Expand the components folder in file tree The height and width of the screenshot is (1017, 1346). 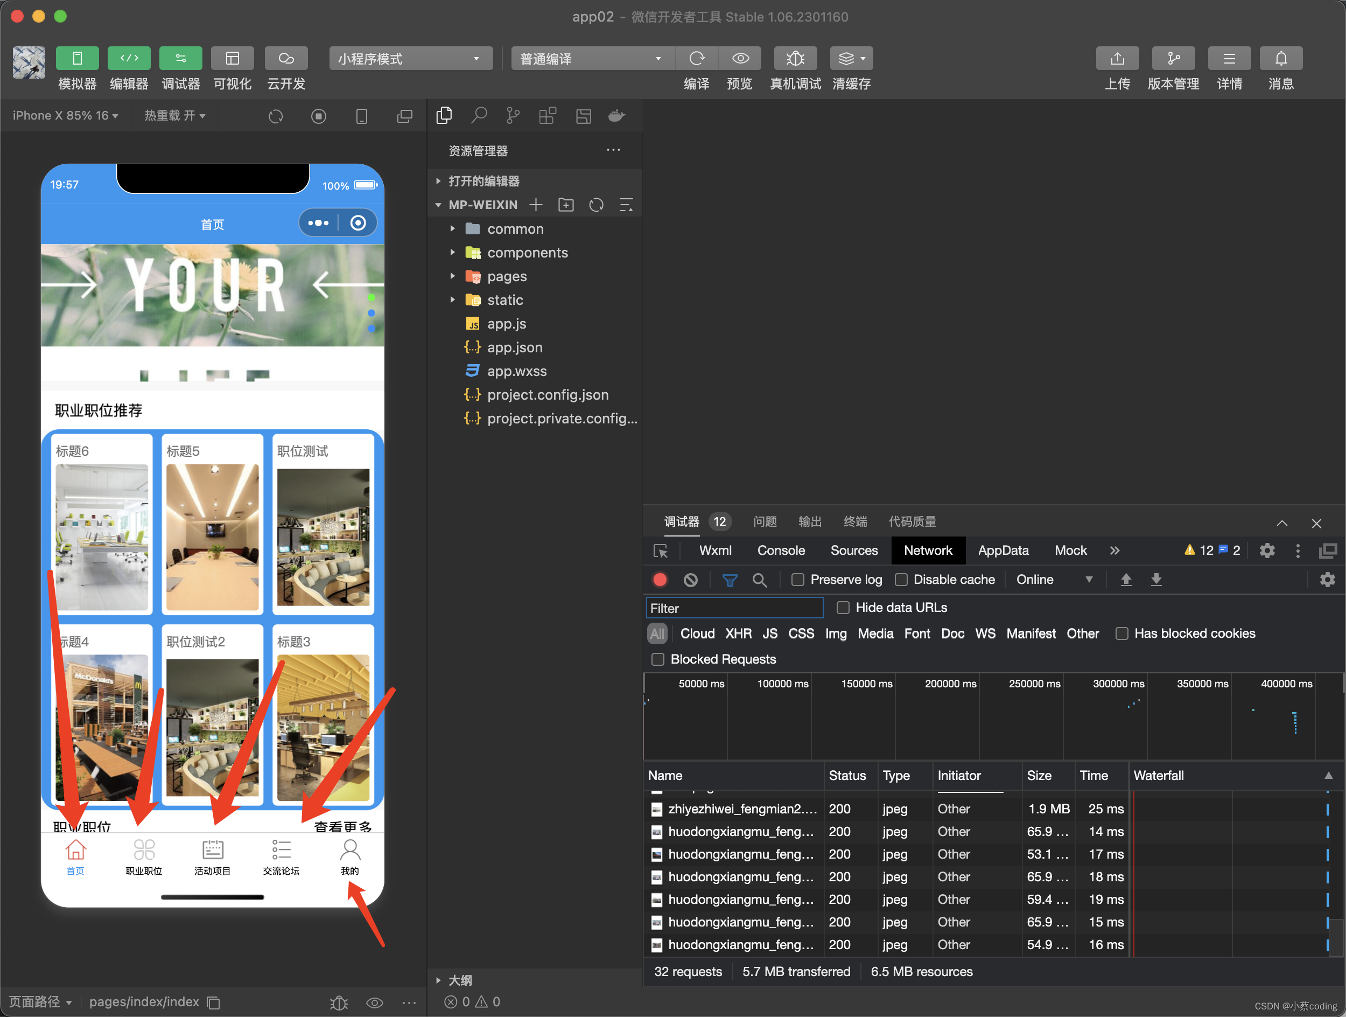click(452, 252)
